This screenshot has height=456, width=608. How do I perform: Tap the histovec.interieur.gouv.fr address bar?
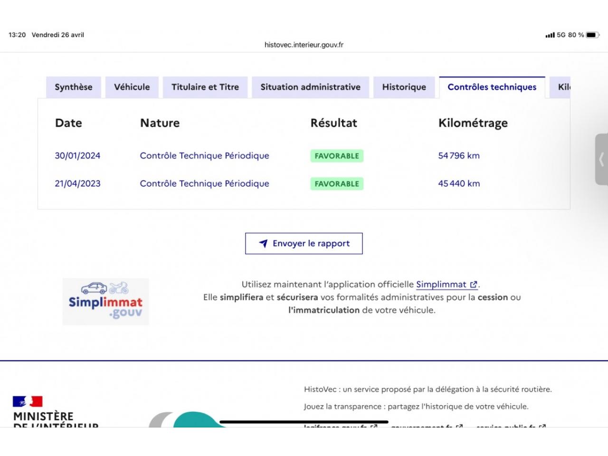point(304,45)
